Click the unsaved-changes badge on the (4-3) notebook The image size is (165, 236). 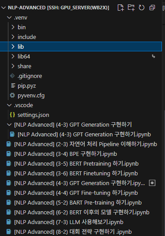[152, 183]
